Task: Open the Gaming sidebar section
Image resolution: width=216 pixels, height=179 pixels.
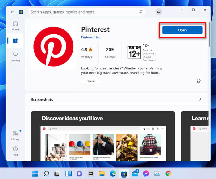Action: 15,57
